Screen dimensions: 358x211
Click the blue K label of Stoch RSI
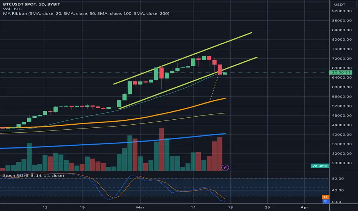pos(325,201)
